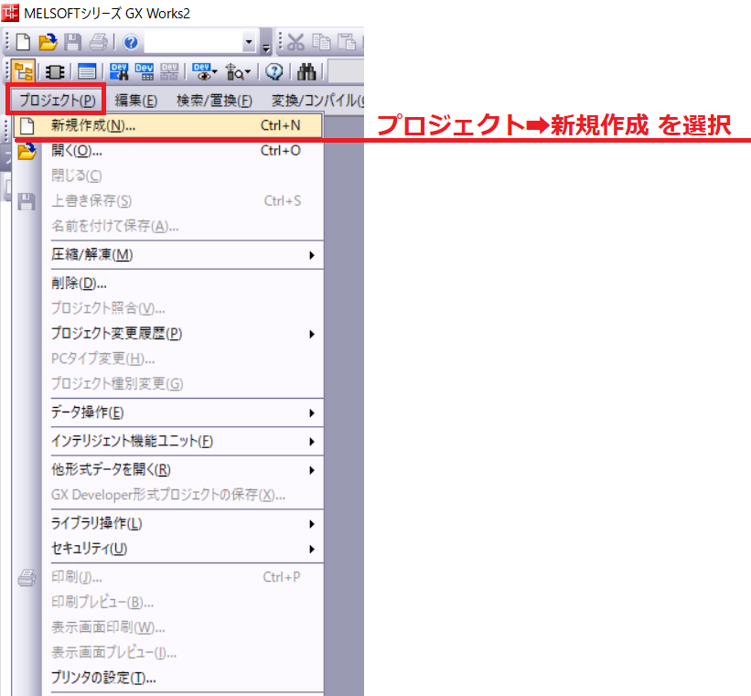Open the 変換/コンパイル menu
The width and height of the screenshot is (751, 696).
click(316, 100)
